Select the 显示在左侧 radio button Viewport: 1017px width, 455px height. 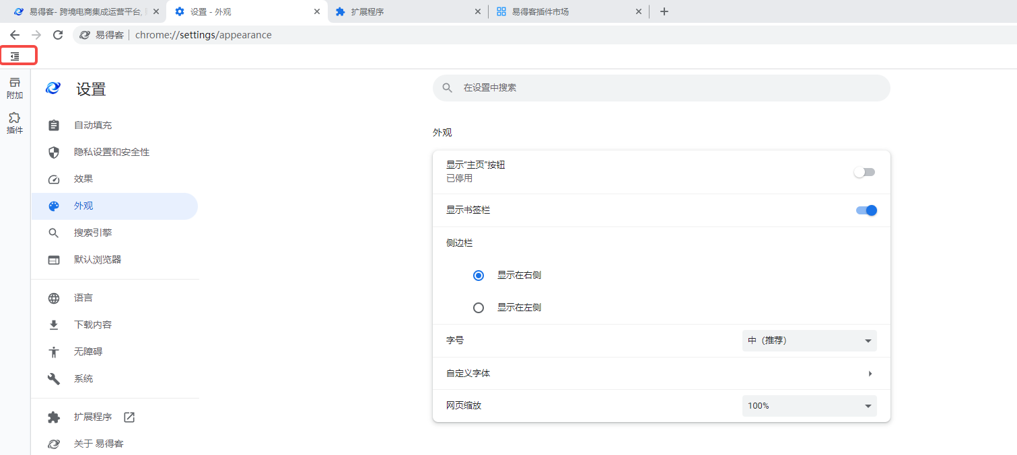click(479, 308)
